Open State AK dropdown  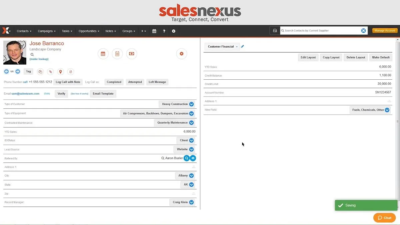click(188, 185)
